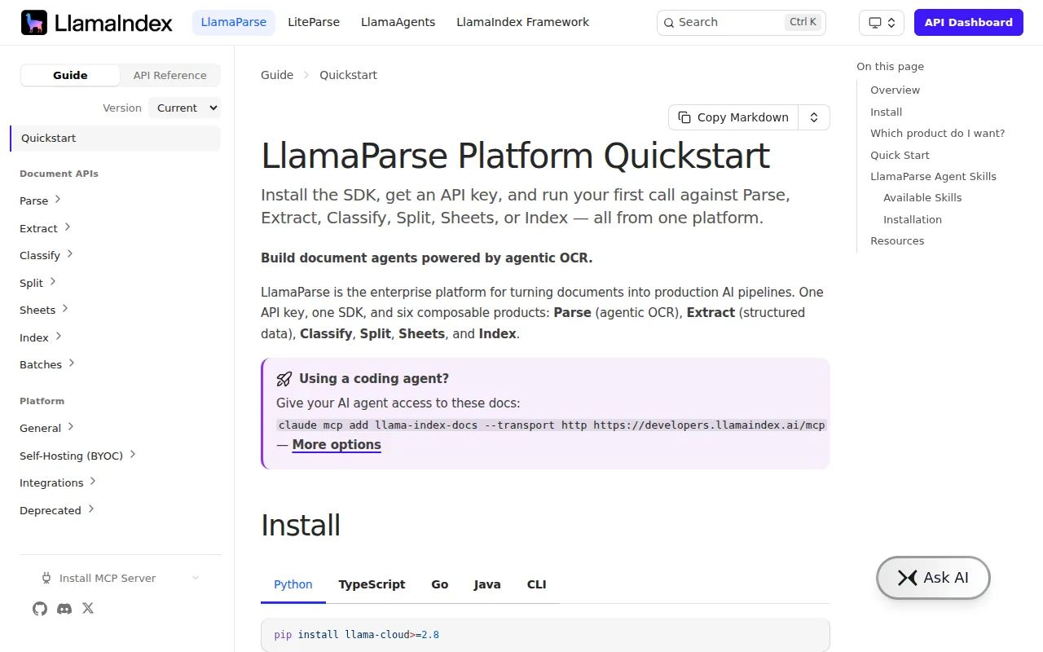The image size is (1043, 652).
Task: Expand the Deprecated section
Action: point(58,510)
